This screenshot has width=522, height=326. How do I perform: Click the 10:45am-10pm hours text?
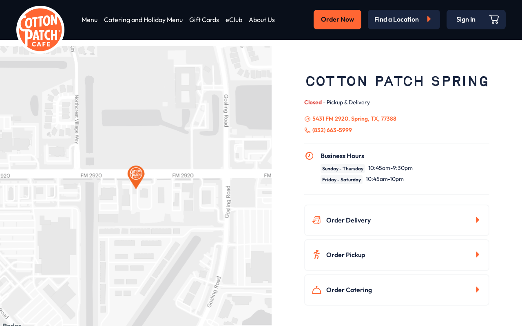click(x=385, y=179)
